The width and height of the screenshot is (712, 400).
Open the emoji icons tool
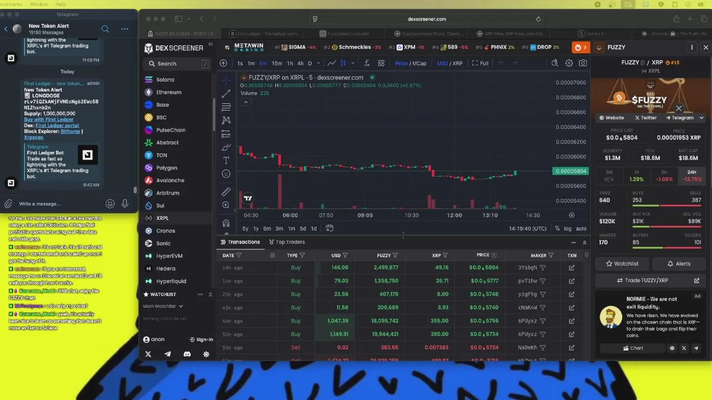point(226,174)
